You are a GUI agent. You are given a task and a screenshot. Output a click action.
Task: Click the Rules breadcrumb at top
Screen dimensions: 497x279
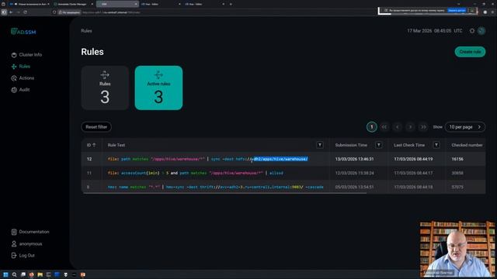pyautogui.click(x=86, y=31)
